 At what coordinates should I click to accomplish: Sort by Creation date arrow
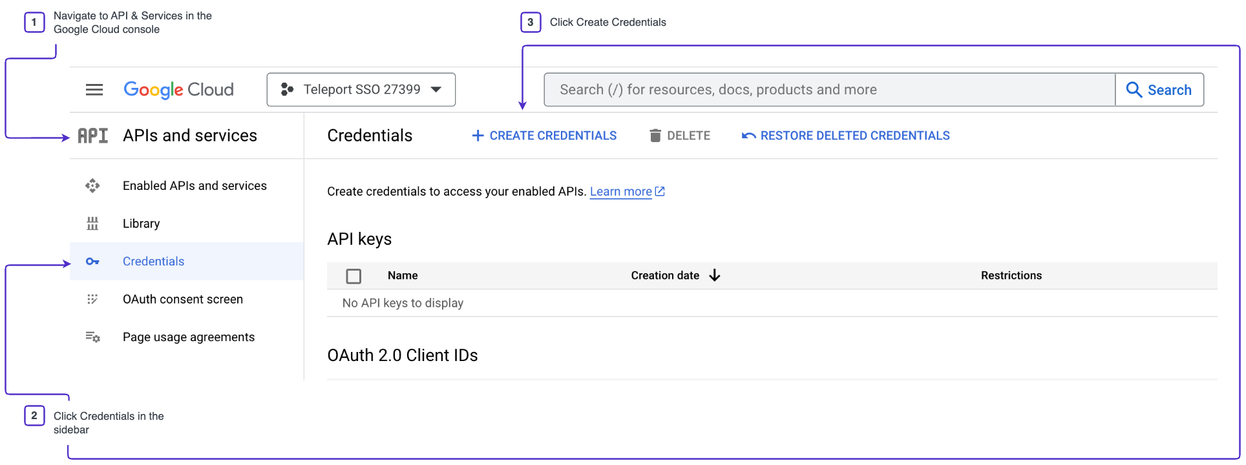(715, 276)
